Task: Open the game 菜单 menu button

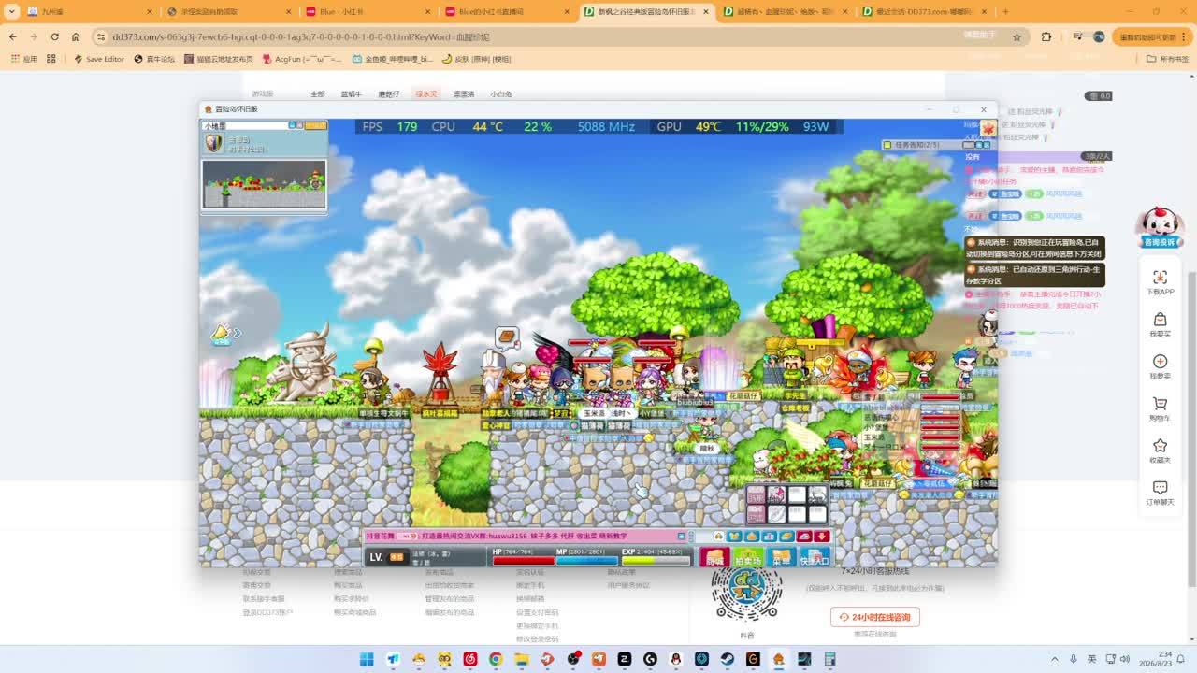Action: [x=781, y=558]
